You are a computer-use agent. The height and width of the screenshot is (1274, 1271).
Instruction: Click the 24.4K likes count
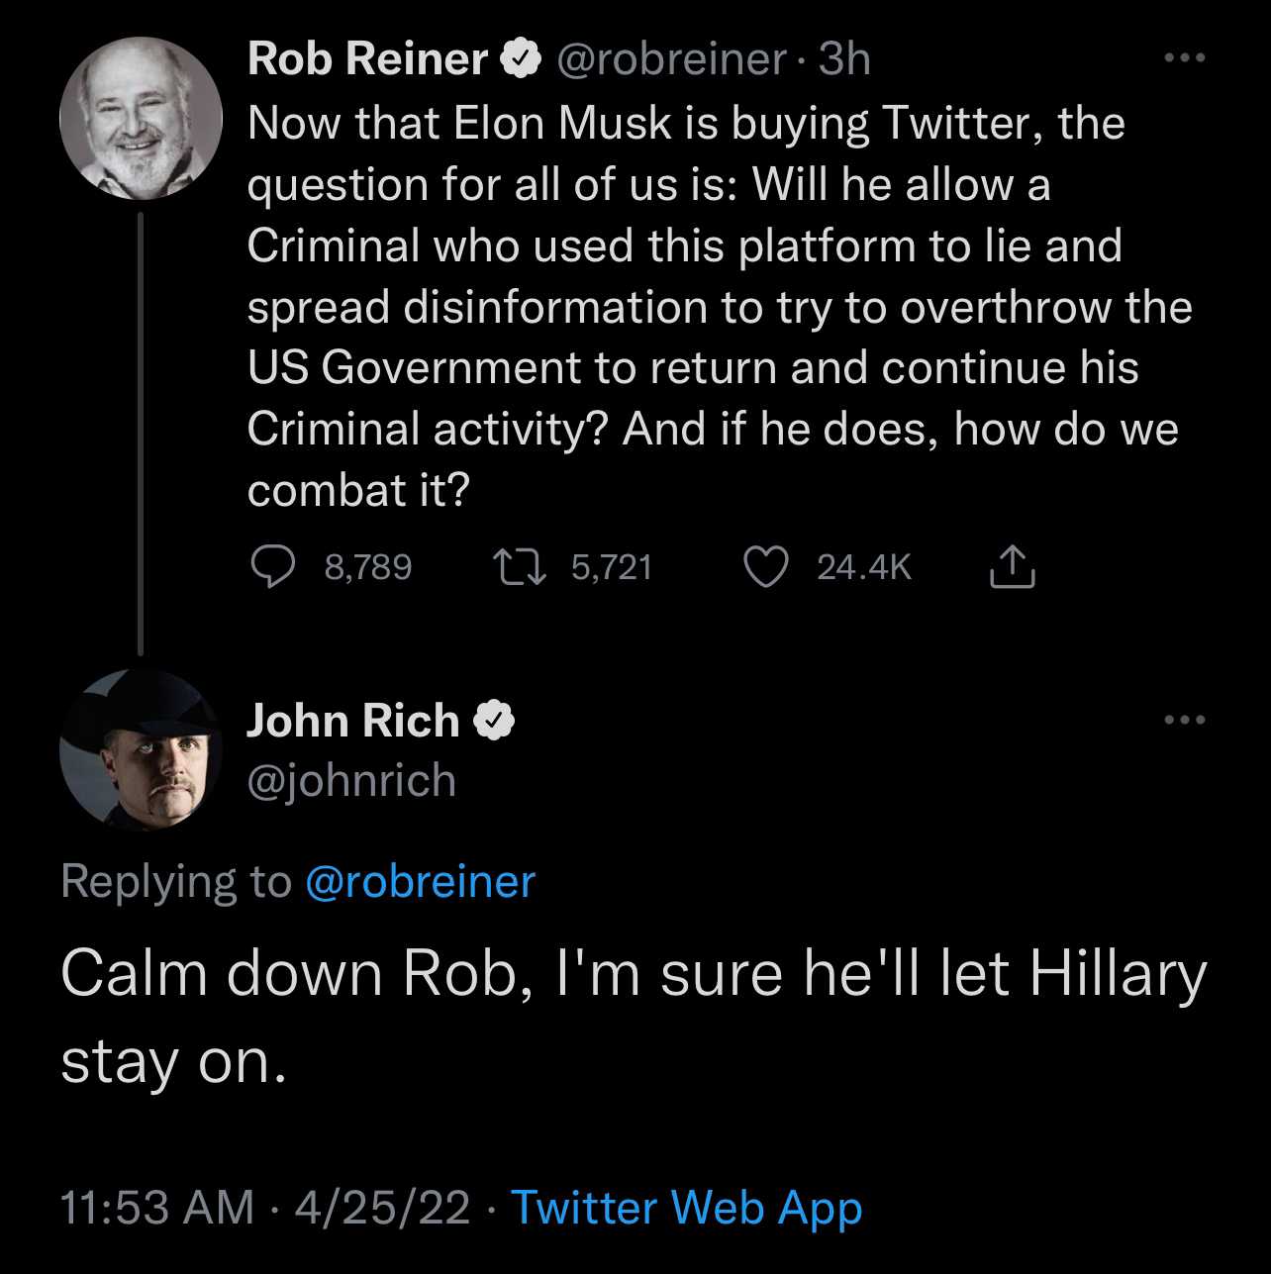864,567
